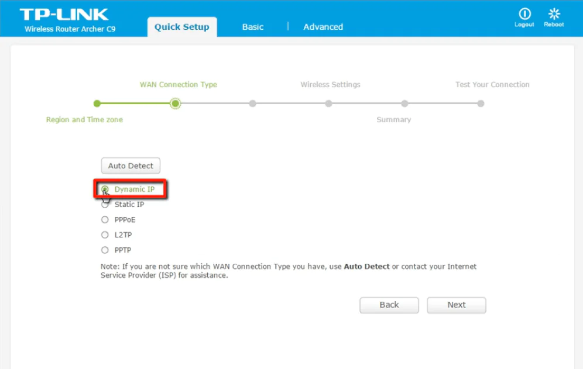Select the PPTP option
The width and height of the screenshot is (583, 369).
click(105, 250)
